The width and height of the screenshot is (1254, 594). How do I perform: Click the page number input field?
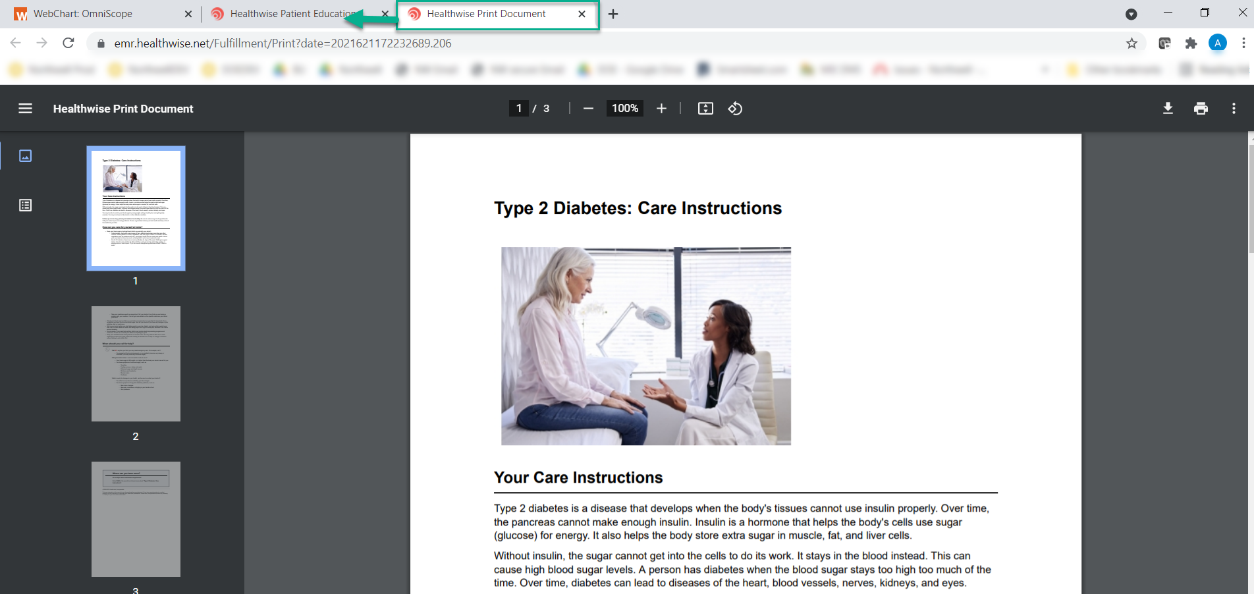519,109
